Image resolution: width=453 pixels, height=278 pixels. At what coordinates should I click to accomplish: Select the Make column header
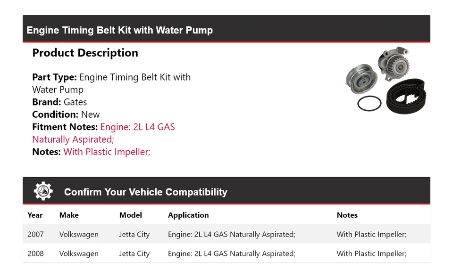click(x=69, y=215)
